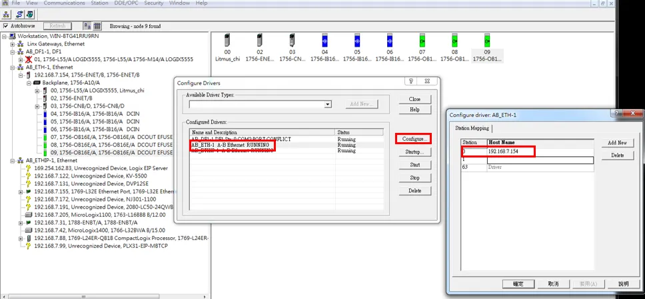645x299 pixels.
Task: Collapse the AB_DF1-1, DF1 node
Action: click(x=13, y=52)
